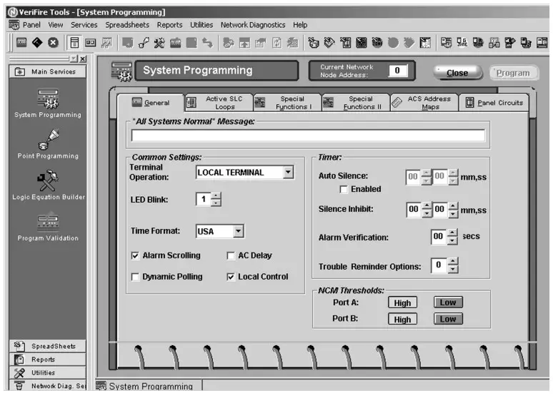The image size is (553, 398).
Task: Click the All Systems Normal message field
Action: click(x=308, y=136)
